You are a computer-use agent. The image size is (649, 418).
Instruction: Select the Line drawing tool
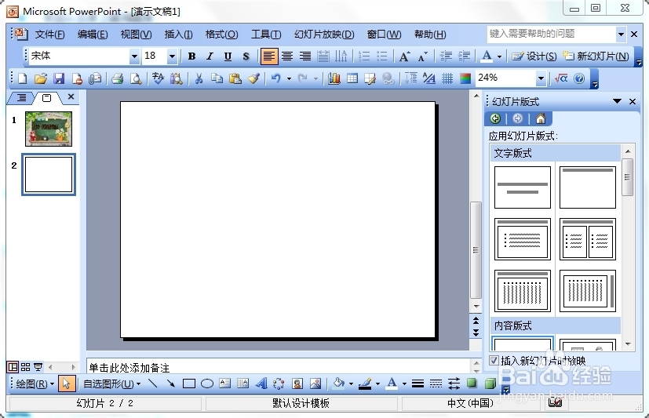point(153,383)
